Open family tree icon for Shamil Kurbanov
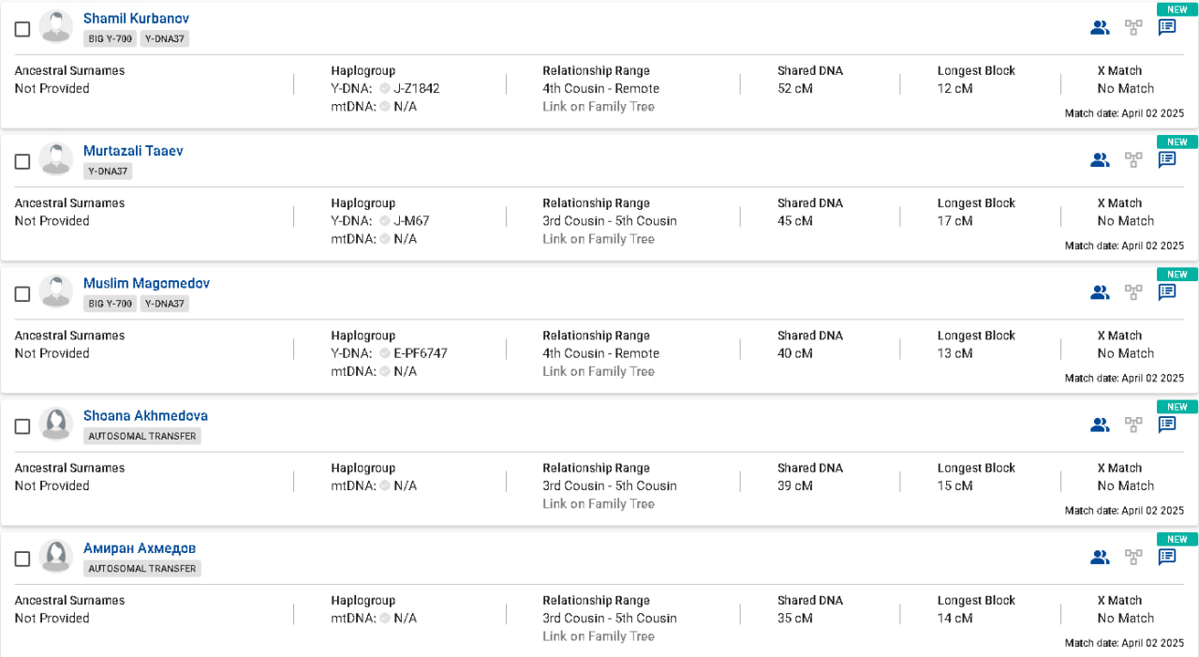 point(1133,27)
